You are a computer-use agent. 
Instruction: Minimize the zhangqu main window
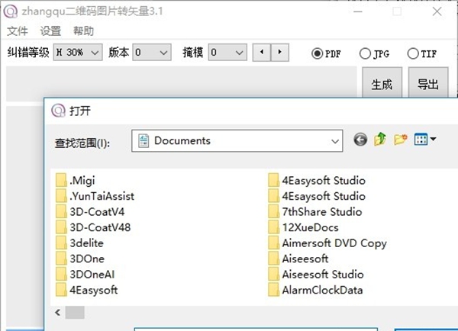[358, 11]
